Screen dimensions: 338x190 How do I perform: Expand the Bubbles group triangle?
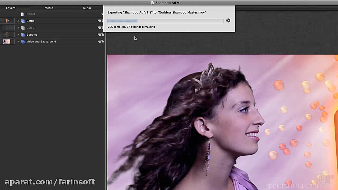[x=18, y=35]
